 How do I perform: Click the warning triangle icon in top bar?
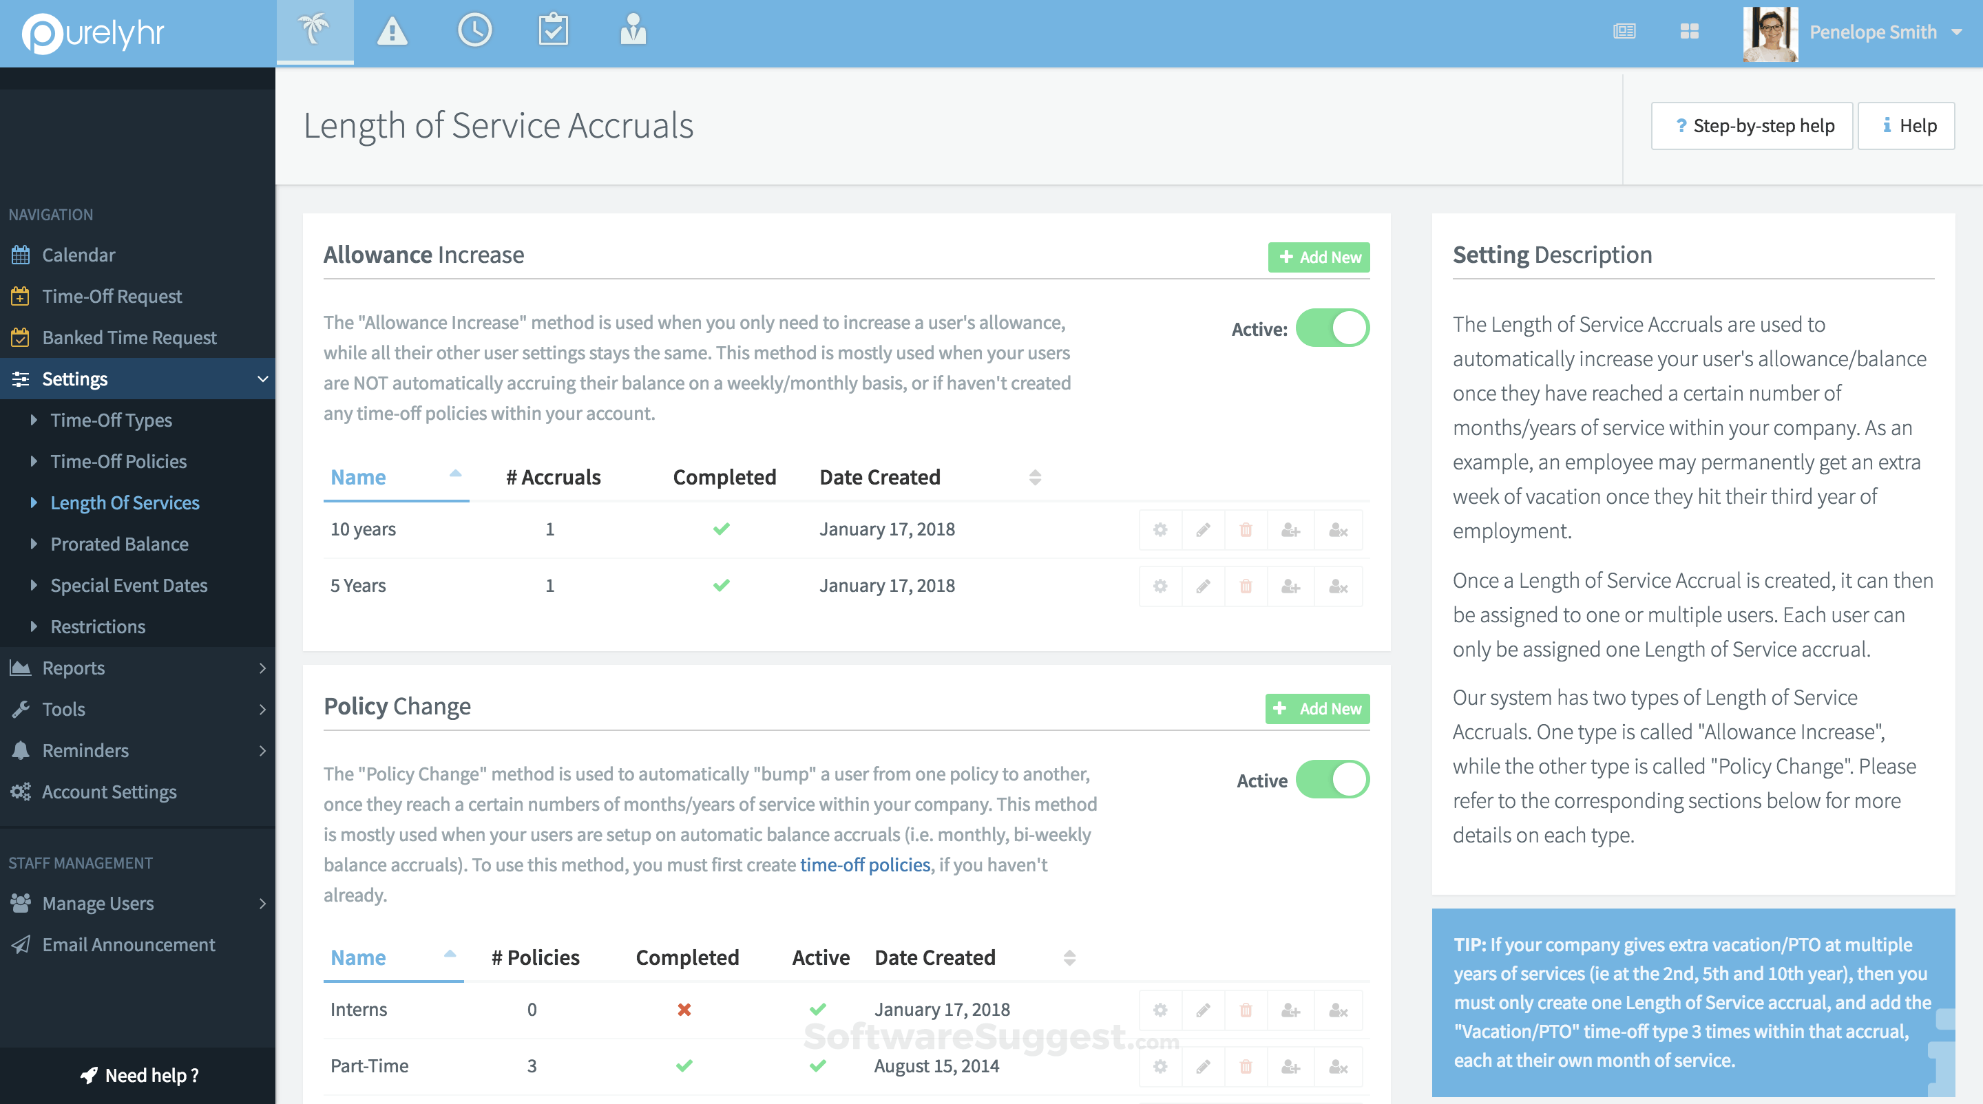(x=392, y=32)
